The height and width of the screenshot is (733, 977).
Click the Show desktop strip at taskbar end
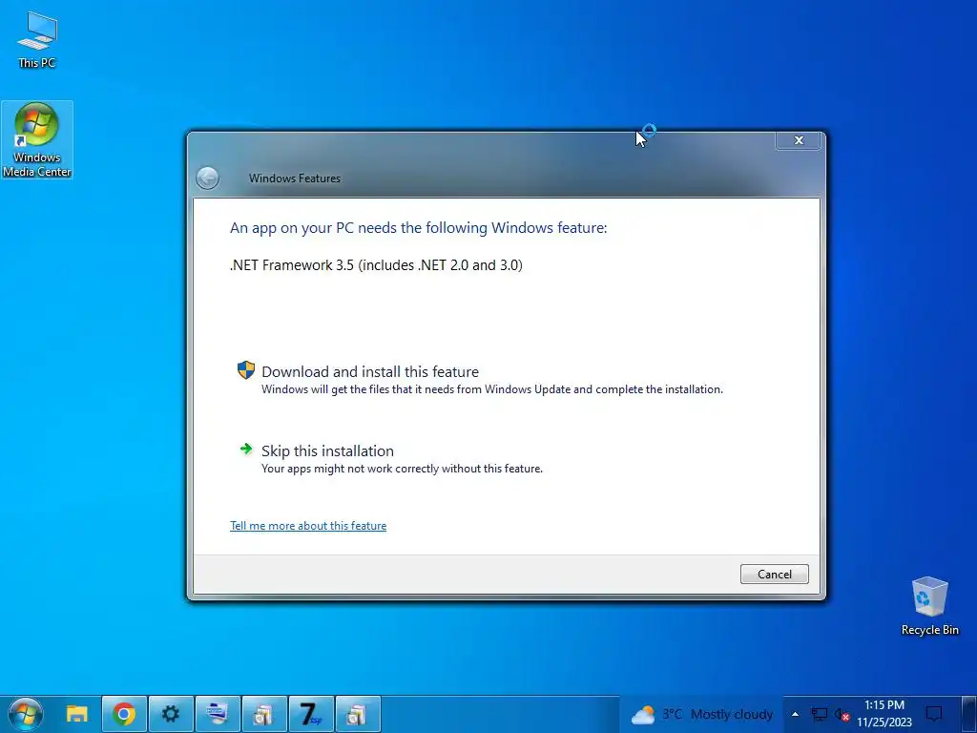pos(969,714)
